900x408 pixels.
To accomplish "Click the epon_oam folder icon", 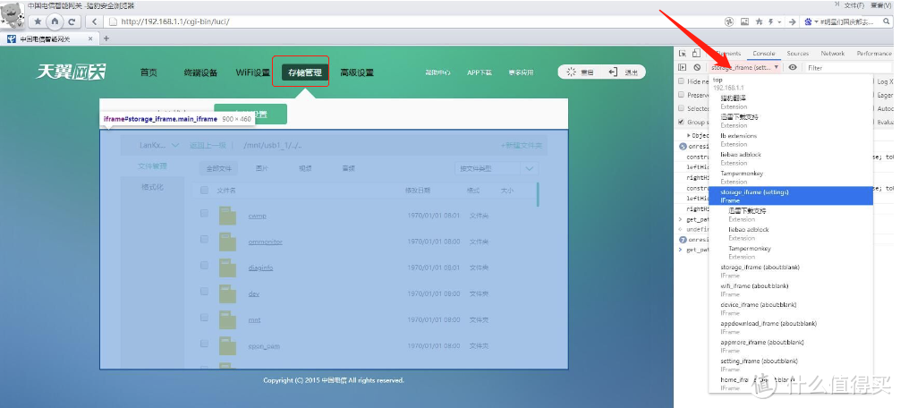I will click(227, 345).
